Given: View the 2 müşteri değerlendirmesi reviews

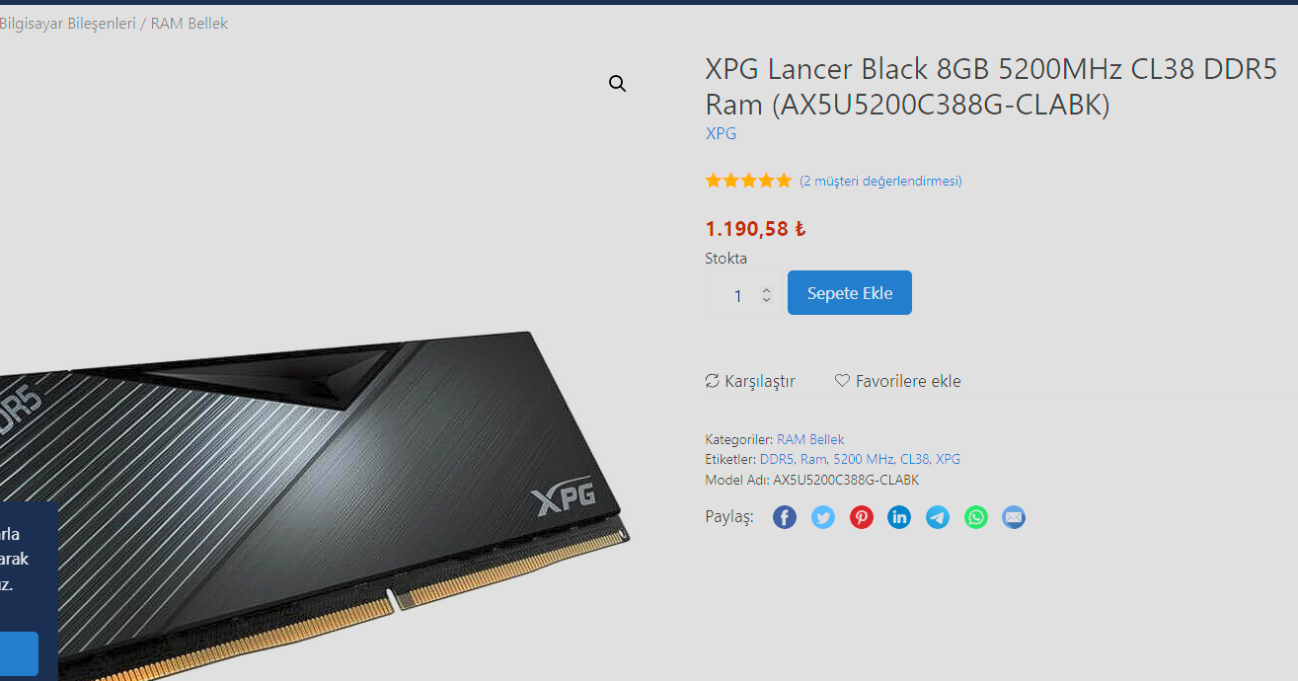Looking at the screenshot, I should (880, 181).
